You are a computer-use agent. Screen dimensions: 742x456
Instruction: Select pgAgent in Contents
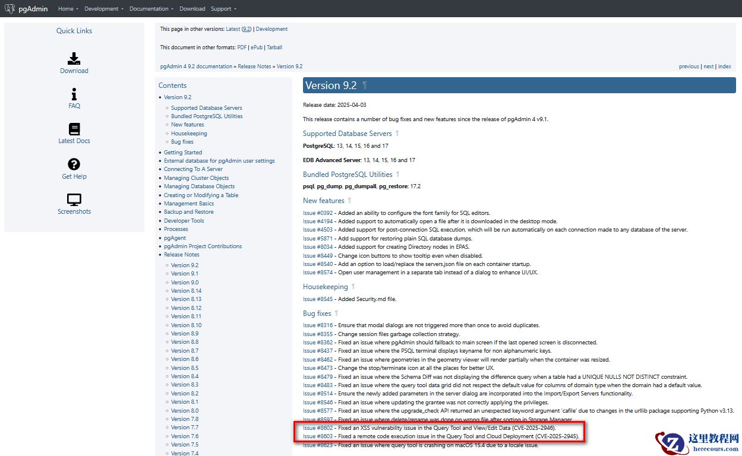tap(175, 238)
